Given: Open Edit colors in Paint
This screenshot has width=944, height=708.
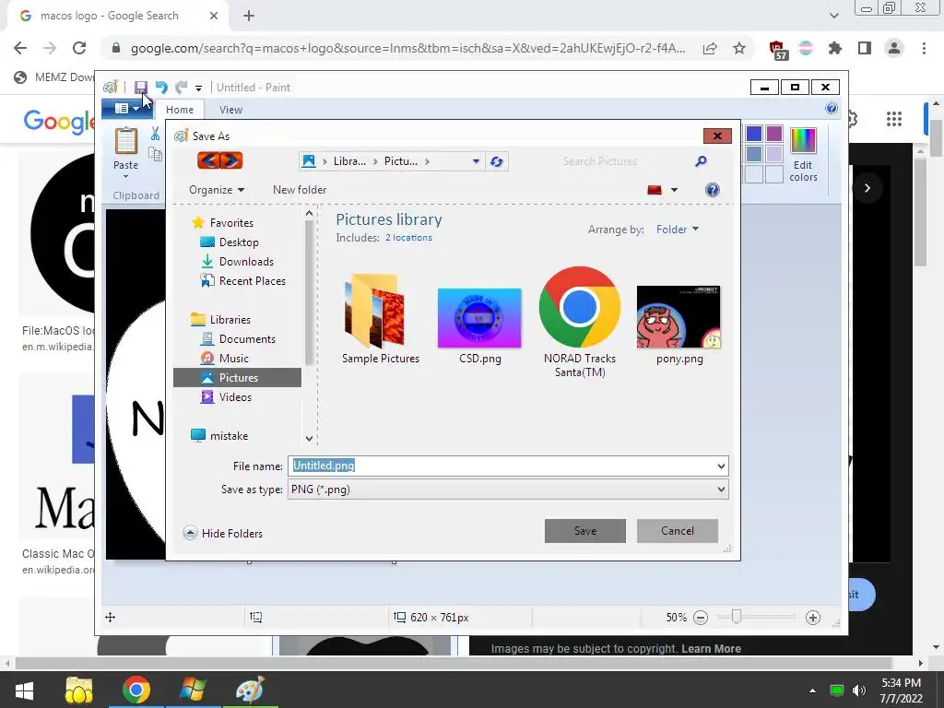Looking at the screenshot, I should (803, 154).
